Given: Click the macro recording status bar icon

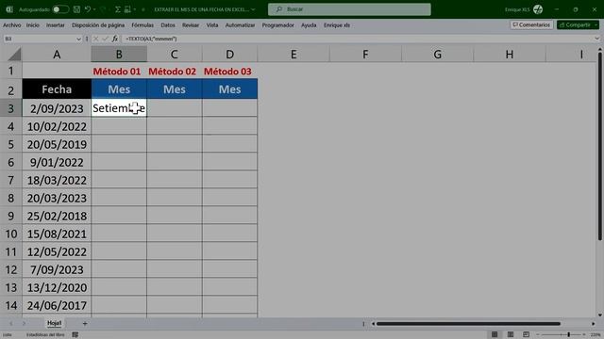Looking at the screenshot, I should click(x=75, y=335).
